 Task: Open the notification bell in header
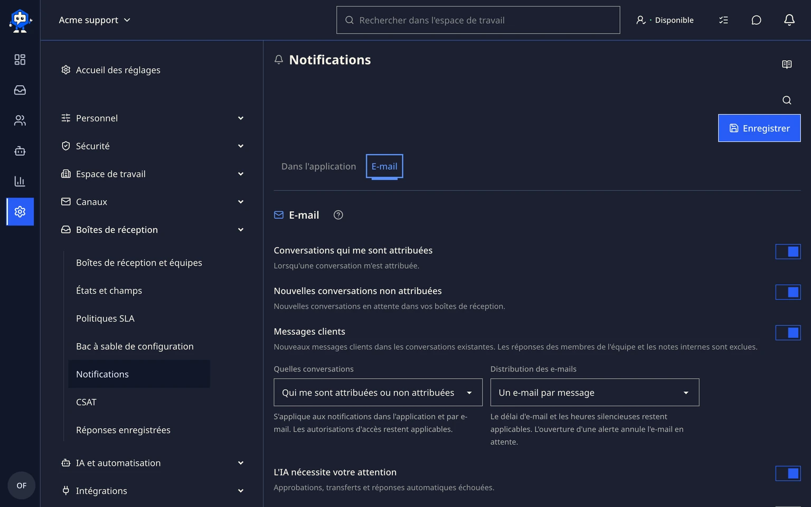(x=789, y=20)
